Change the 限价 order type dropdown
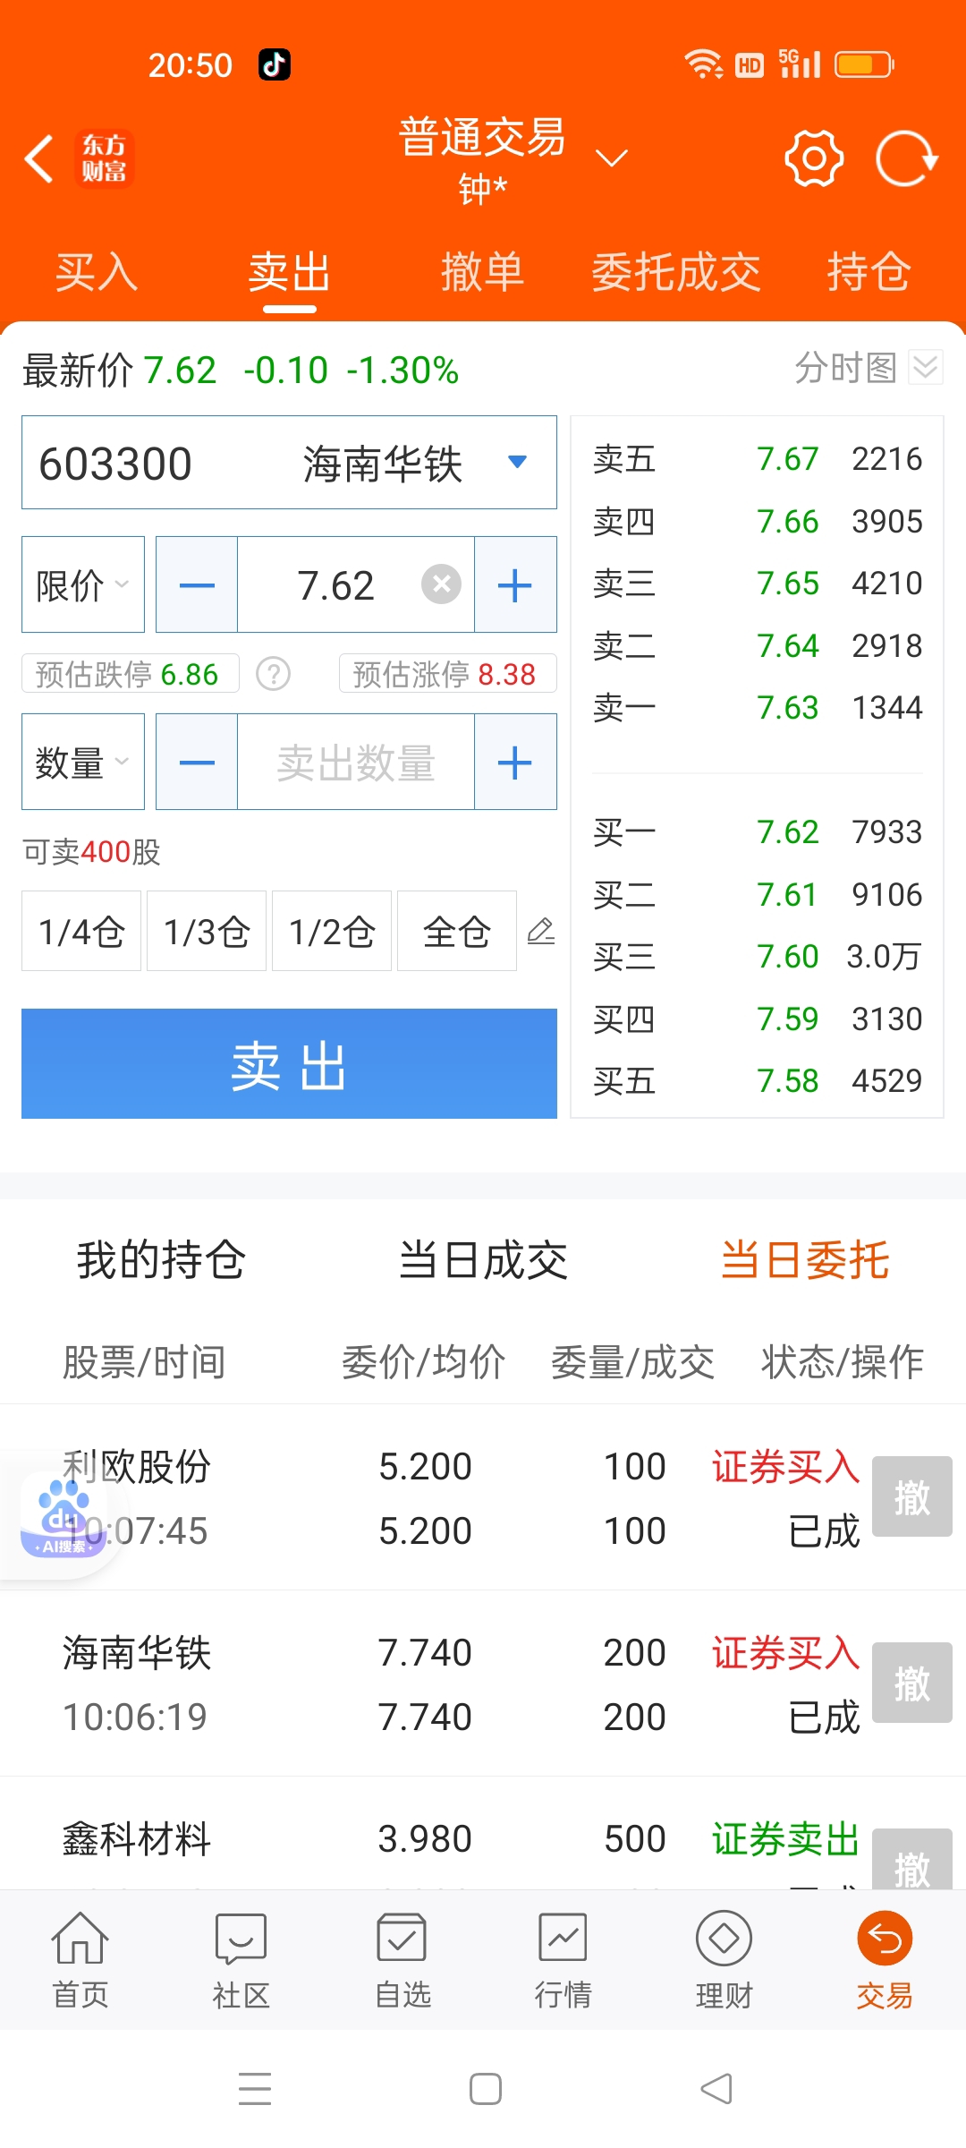The image size is (966, 2148). (x=83, y=584)
